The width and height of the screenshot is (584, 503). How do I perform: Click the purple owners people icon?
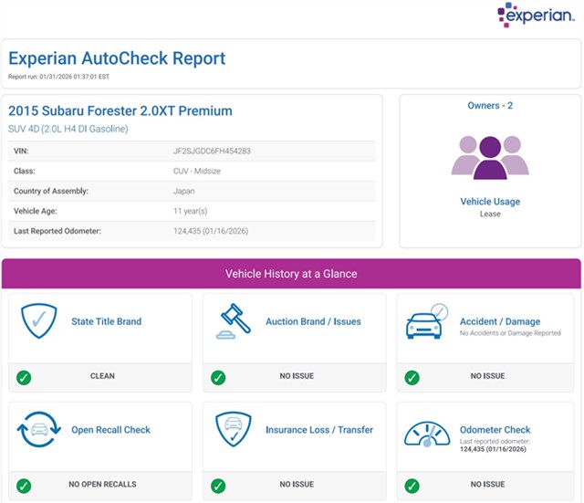(490, 157)
